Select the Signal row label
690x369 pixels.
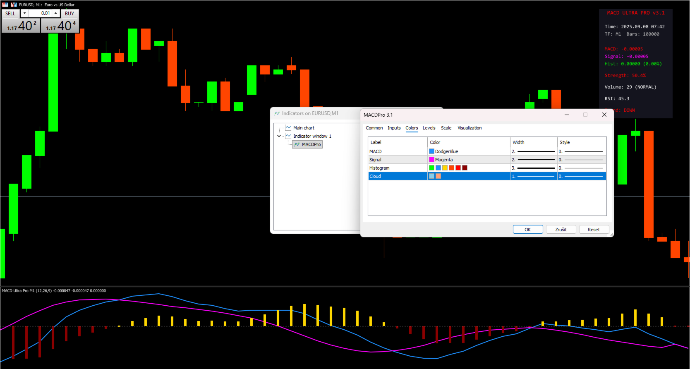375,160
